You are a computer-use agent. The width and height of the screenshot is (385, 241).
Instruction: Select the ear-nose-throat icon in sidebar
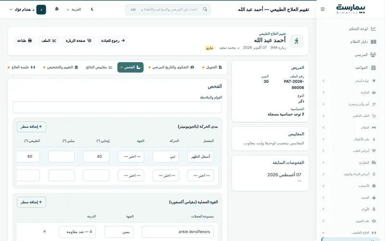[x=374, y=104]
